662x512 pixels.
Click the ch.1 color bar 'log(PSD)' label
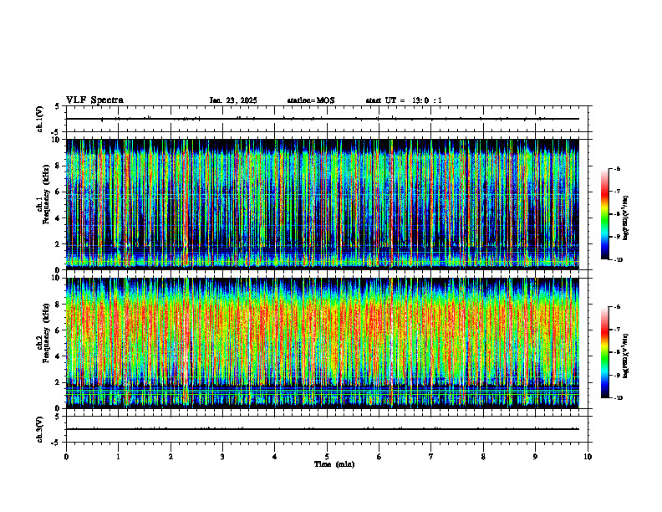pos(626,218)
